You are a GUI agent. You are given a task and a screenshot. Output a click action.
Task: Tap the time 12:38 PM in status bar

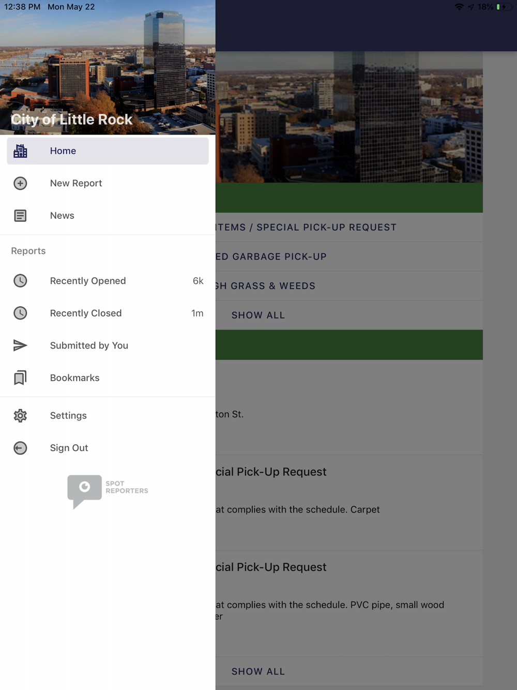[22, 7]
